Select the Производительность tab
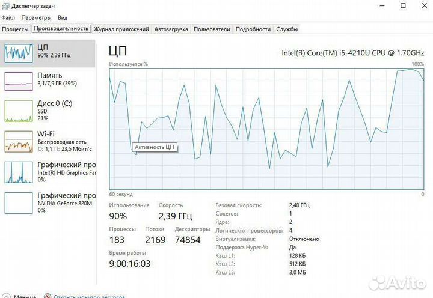Image resolution: width=433 pixels, height=298 pixels. click(61, 29)
